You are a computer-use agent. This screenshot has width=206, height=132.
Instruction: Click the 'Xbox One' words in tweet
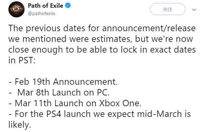coord(120,103)
